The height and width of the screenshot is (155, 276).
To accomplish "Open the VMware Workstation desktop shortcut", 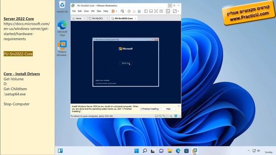I will [x=62, y=48].
